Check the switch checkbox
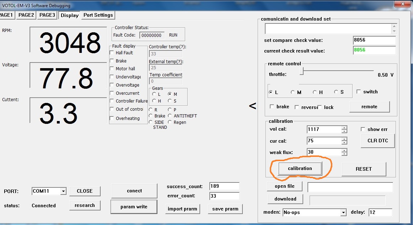Image resolution: width=413 pixels, height=225 pixels. pyautogui.click(x=358, y=92)
